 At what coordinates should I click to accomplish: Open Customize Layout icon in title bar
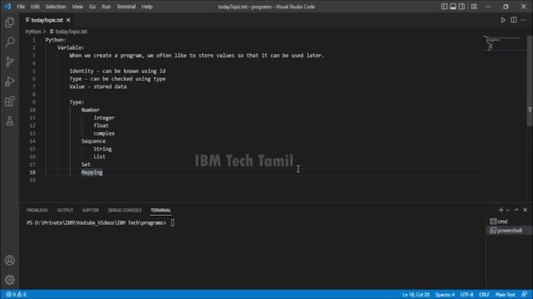474,7
